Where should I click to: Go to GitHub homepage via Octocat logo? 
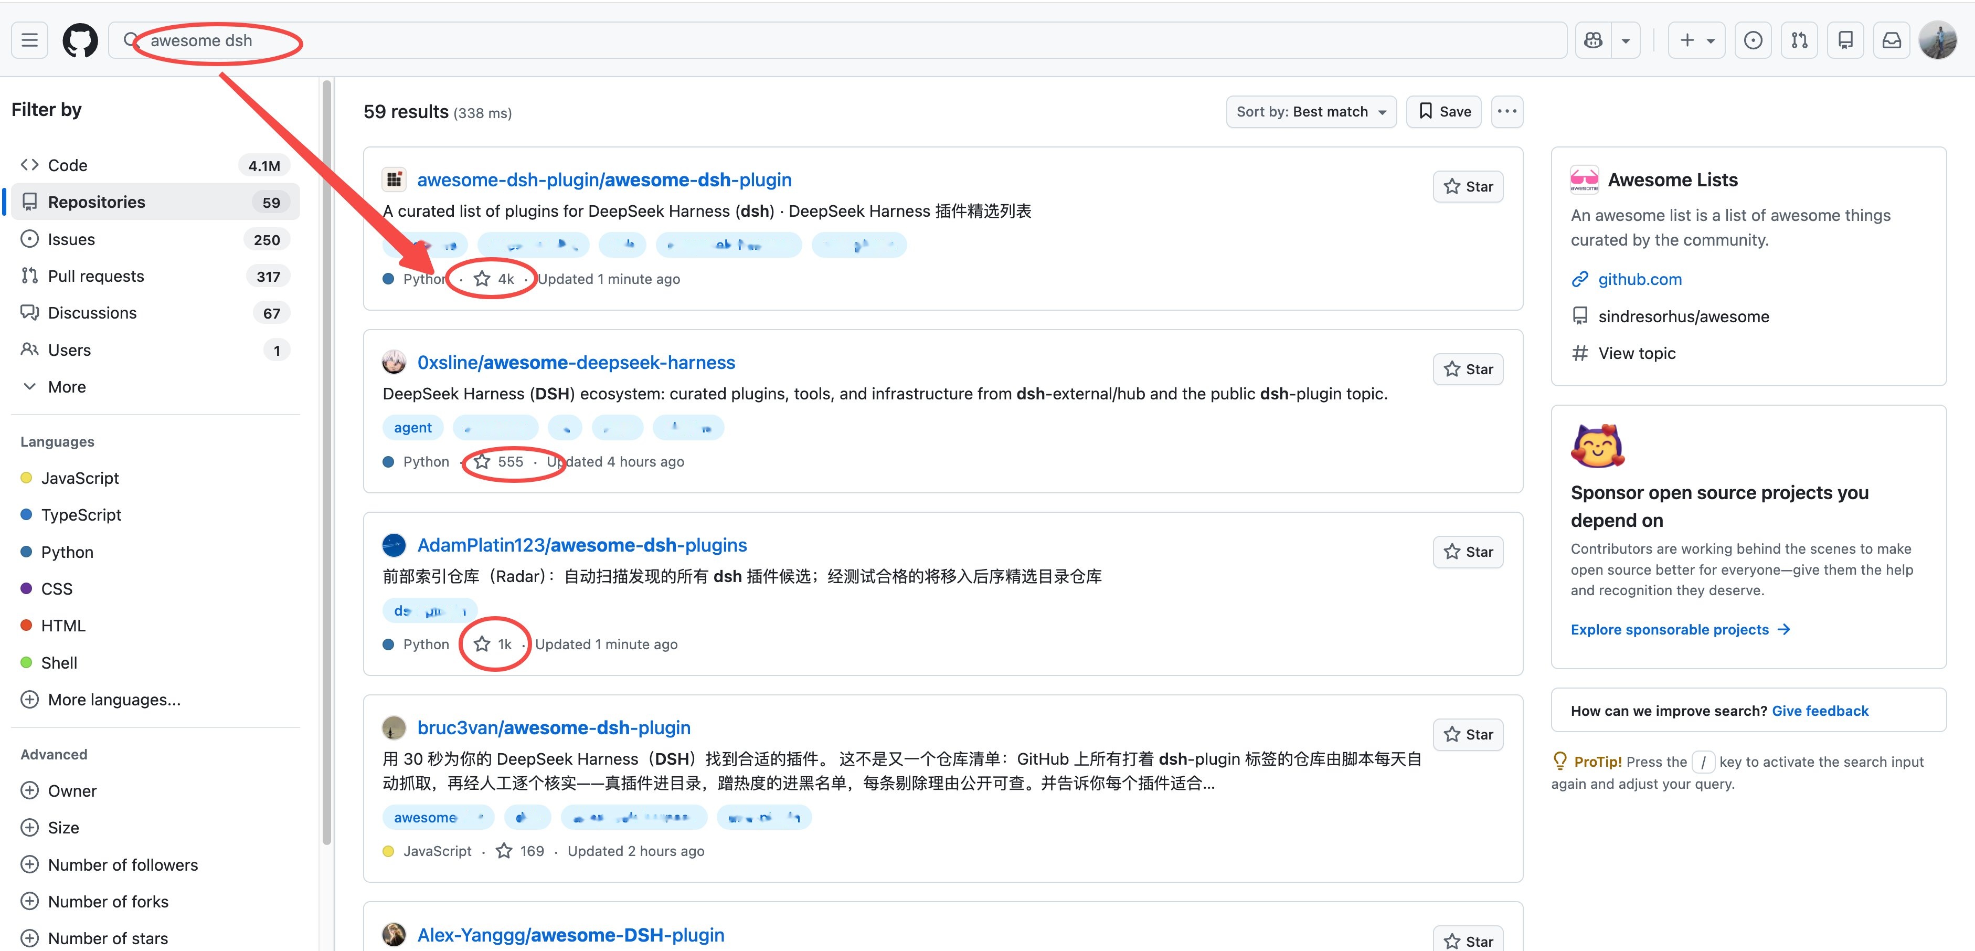coord(80,40)
